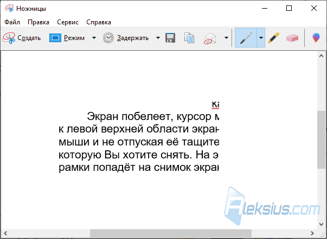
Task: Open Paint 3D editing icon
Action: [316, 38]
